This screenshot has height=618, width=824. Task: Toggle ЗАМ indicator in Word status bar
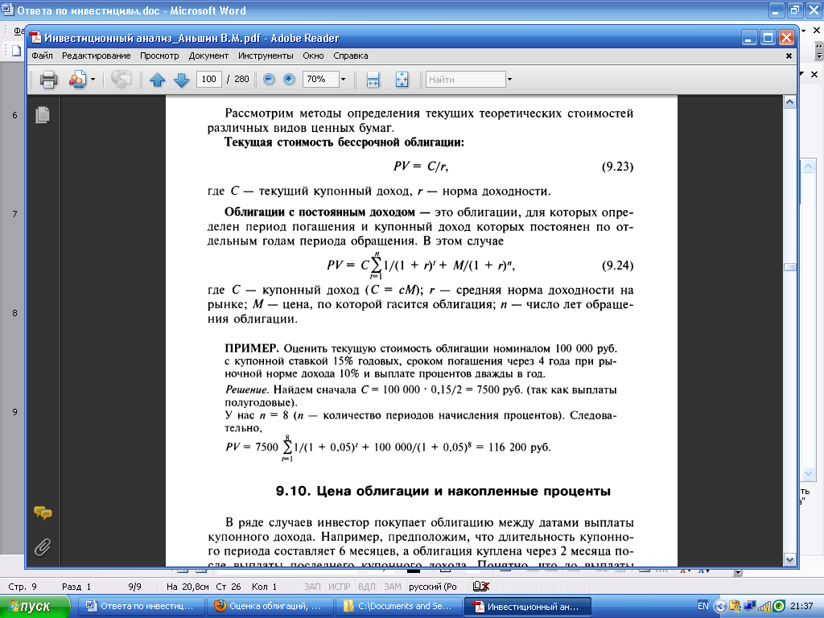(393, 587)
